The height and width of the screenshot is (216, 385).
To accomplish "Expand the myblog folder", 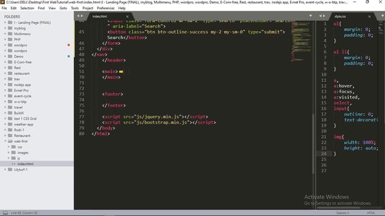I will click(5, 28).
